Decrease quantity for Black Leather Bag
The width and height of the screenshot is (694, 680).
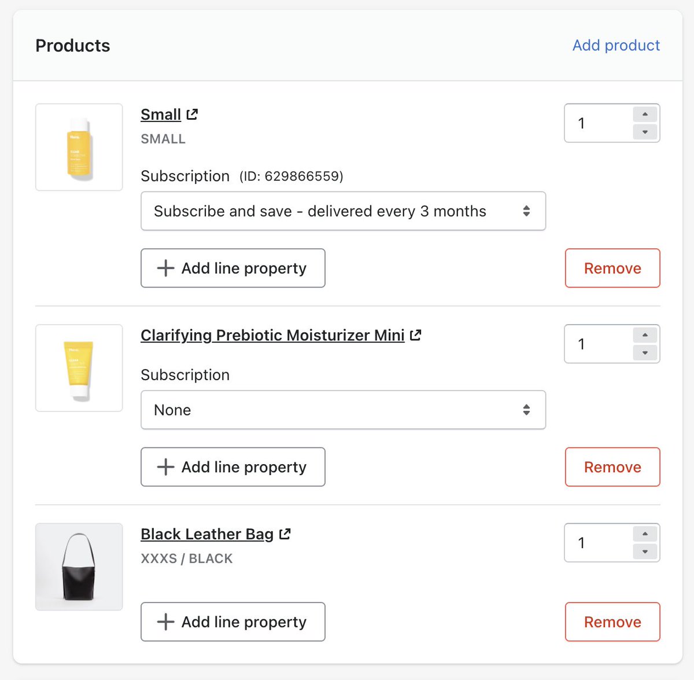(x=645, y=552)
